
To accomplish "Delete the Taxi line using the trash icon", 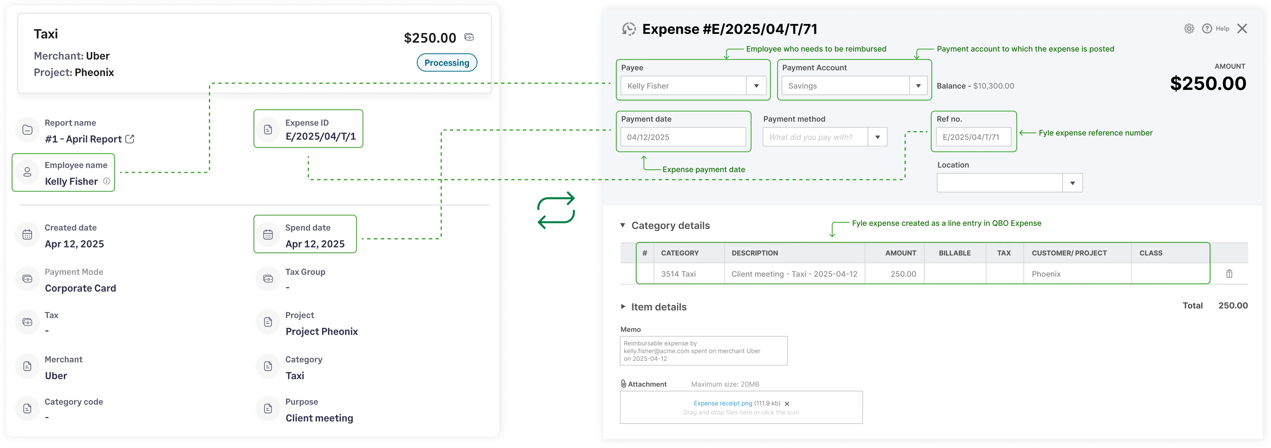I will click(1229, 274).
